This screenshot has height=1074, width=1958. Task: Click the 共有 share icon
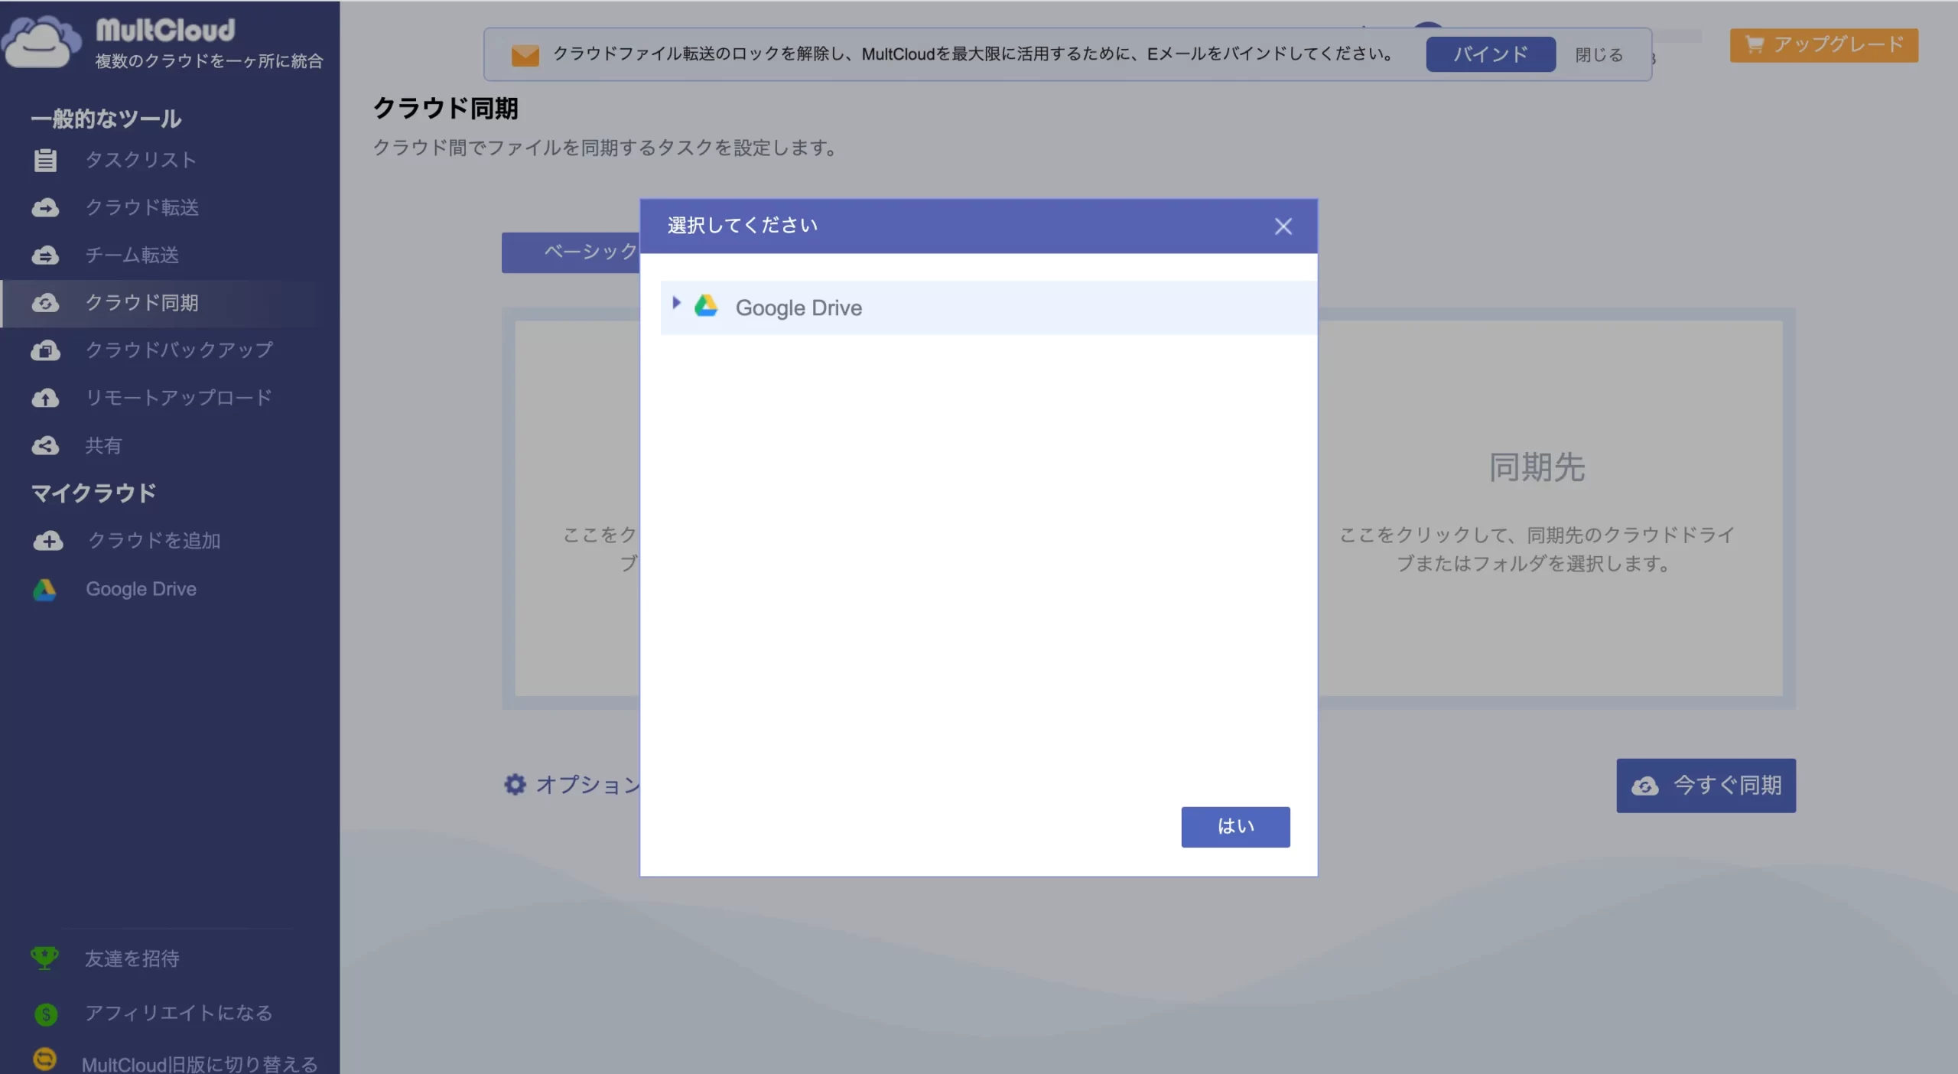(45, 445)
